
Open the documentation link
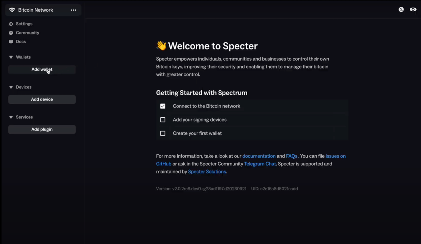(x=259, y=156)
